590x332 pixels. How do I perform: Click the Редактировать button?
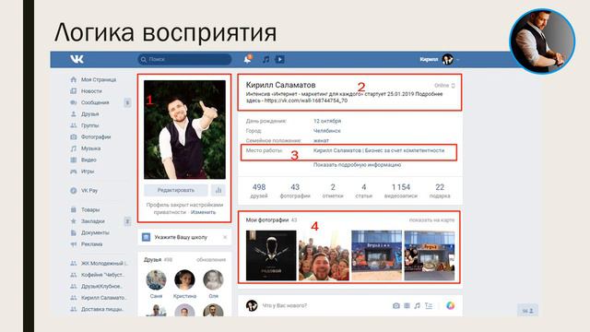[x=176, y=191]
